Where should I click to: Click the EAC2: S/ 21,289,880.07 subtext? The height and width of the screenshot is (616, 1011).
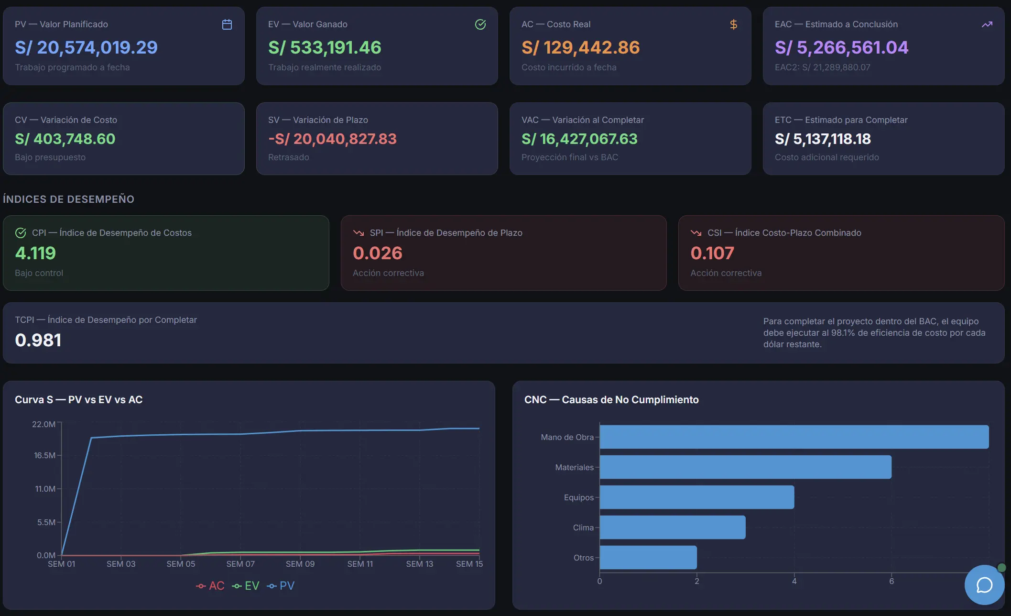(x=822, y=67)
